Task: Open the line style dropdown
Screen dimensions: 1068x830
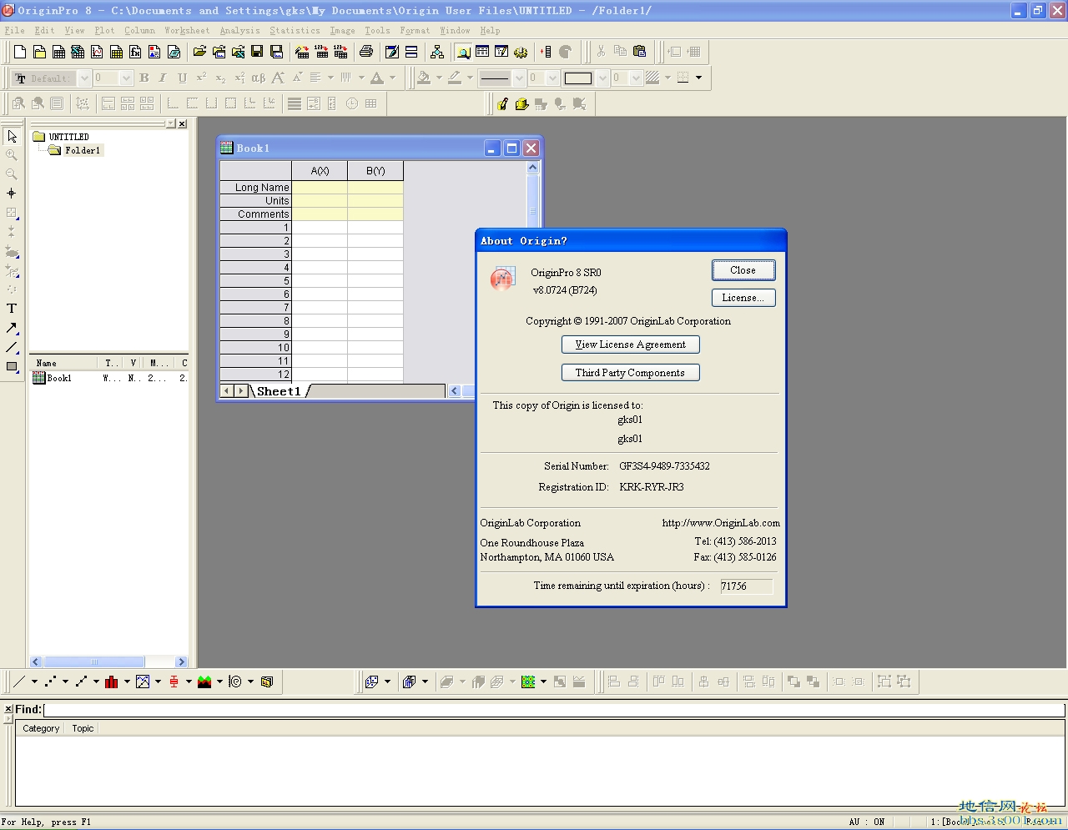Action: 519,78
